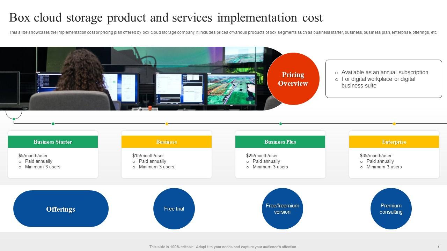
Task: Click the green timeline dot above Business Starter
Action: (53, 123)
